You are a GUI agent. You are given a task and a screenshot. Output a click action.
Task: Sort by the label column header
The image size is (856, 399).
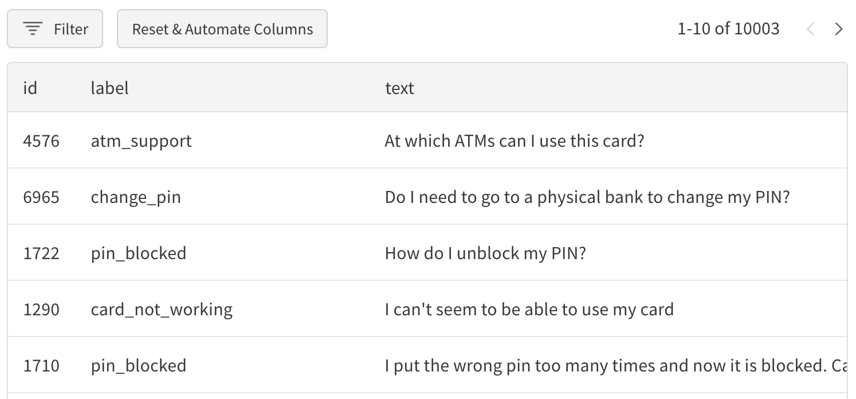[x=109, y=88]
